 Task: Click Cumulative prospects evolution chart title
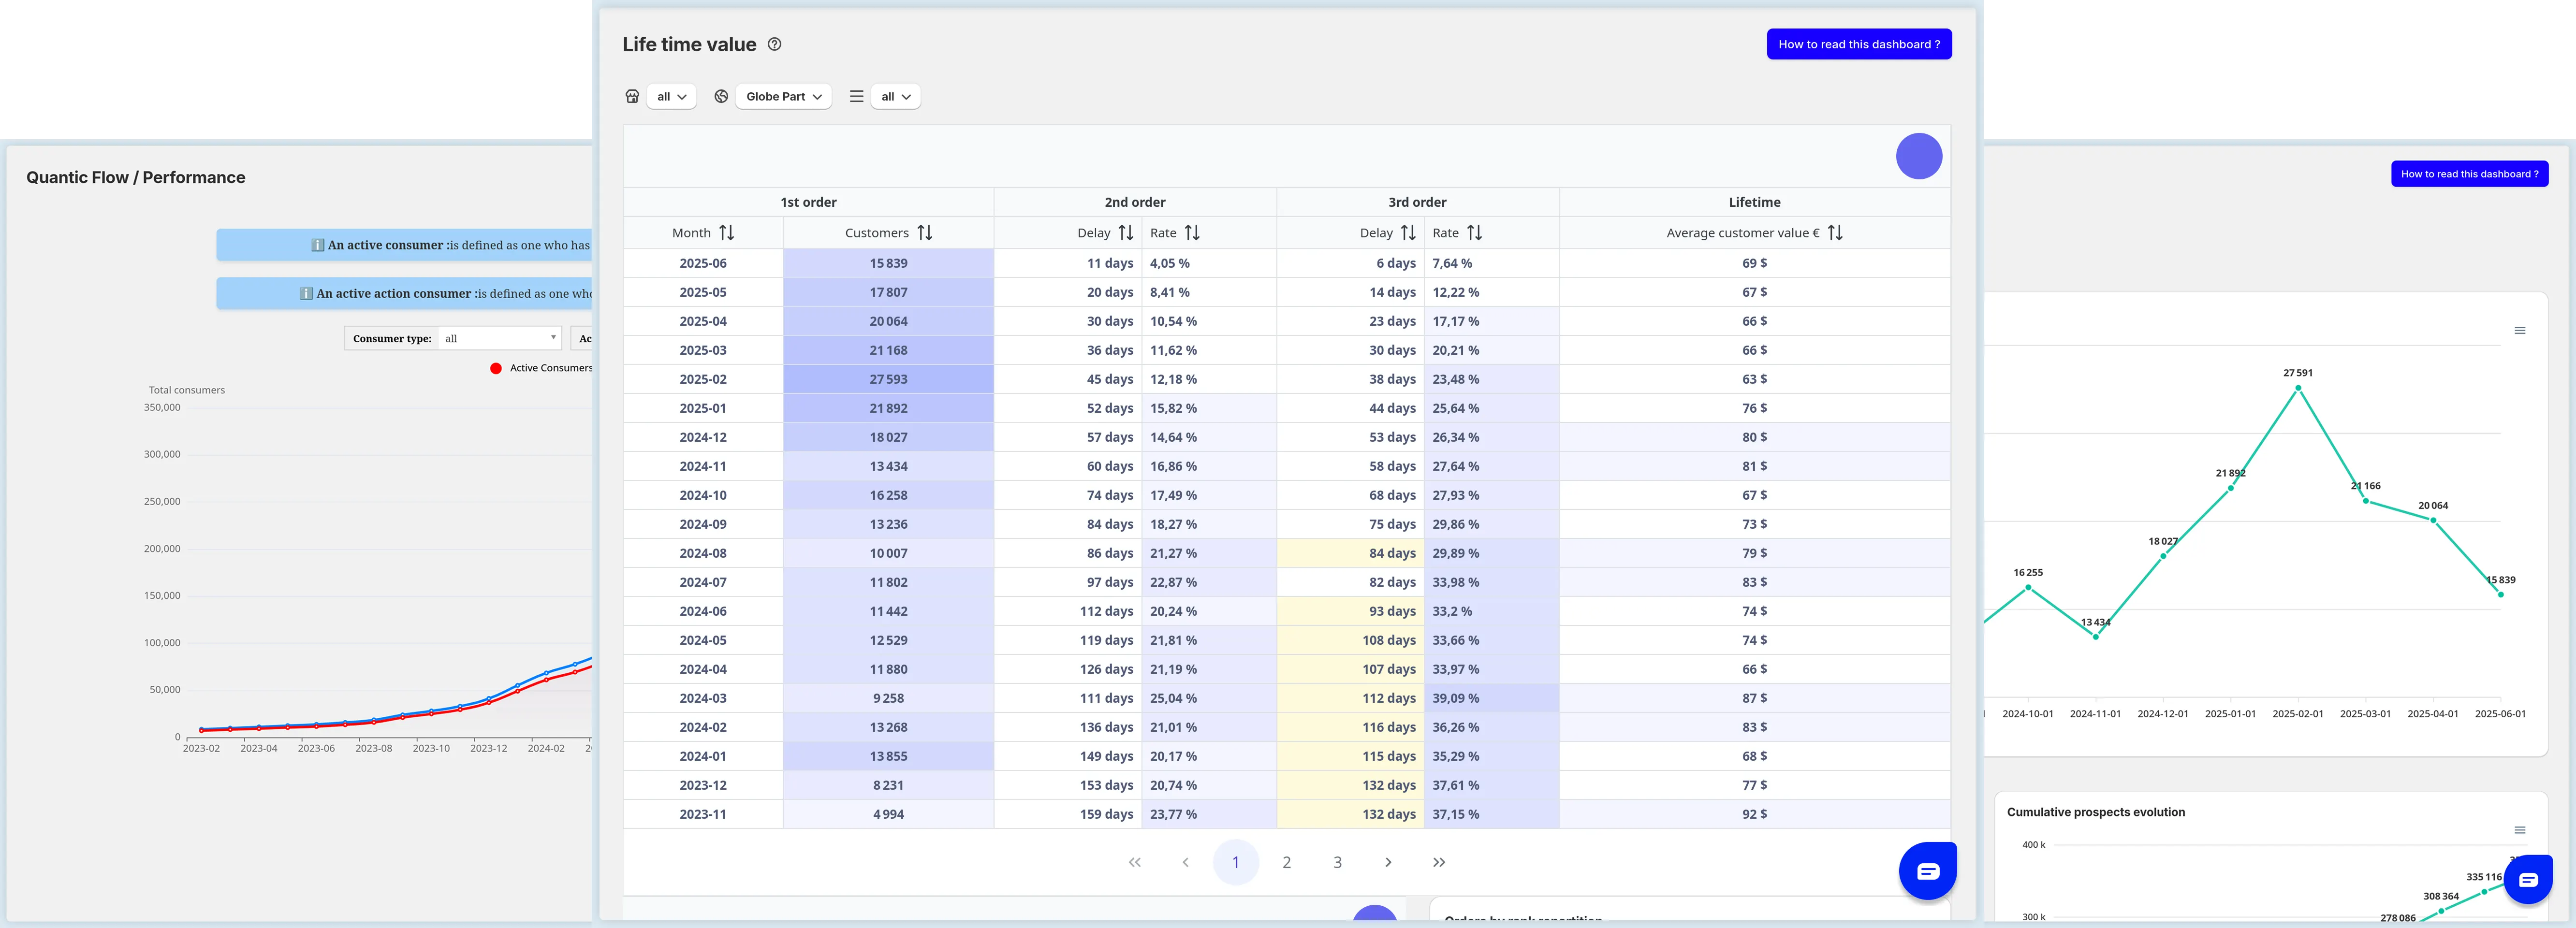(2096, 812)
